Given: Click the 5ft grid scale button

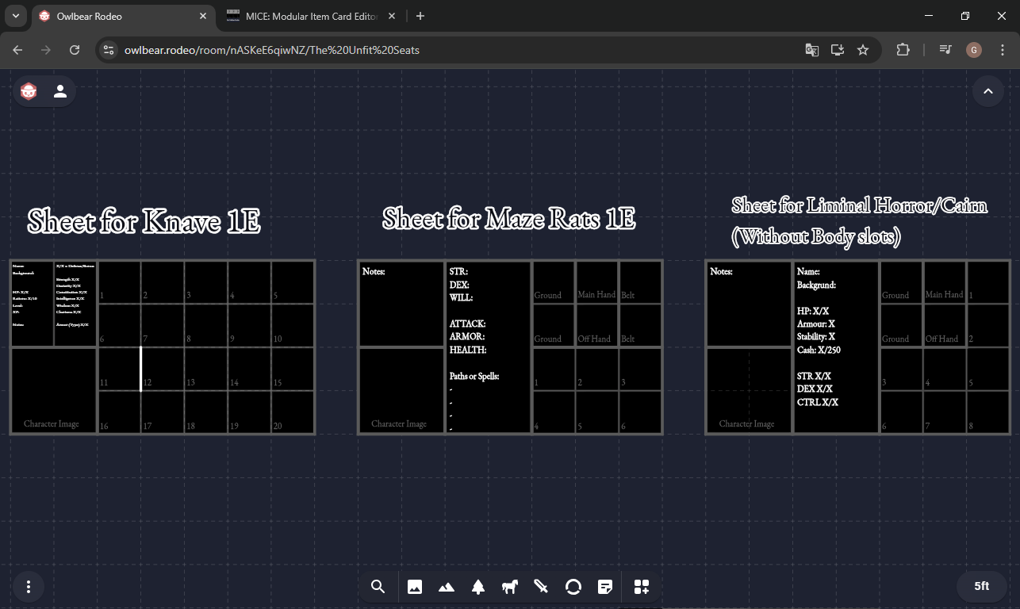Looking at the screenshot, I should coord(982,587).
